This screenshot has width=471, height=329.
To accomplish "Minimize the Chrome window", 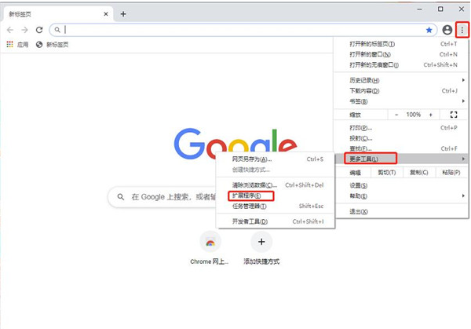I will pyautogui.click(x=420, y=9).
